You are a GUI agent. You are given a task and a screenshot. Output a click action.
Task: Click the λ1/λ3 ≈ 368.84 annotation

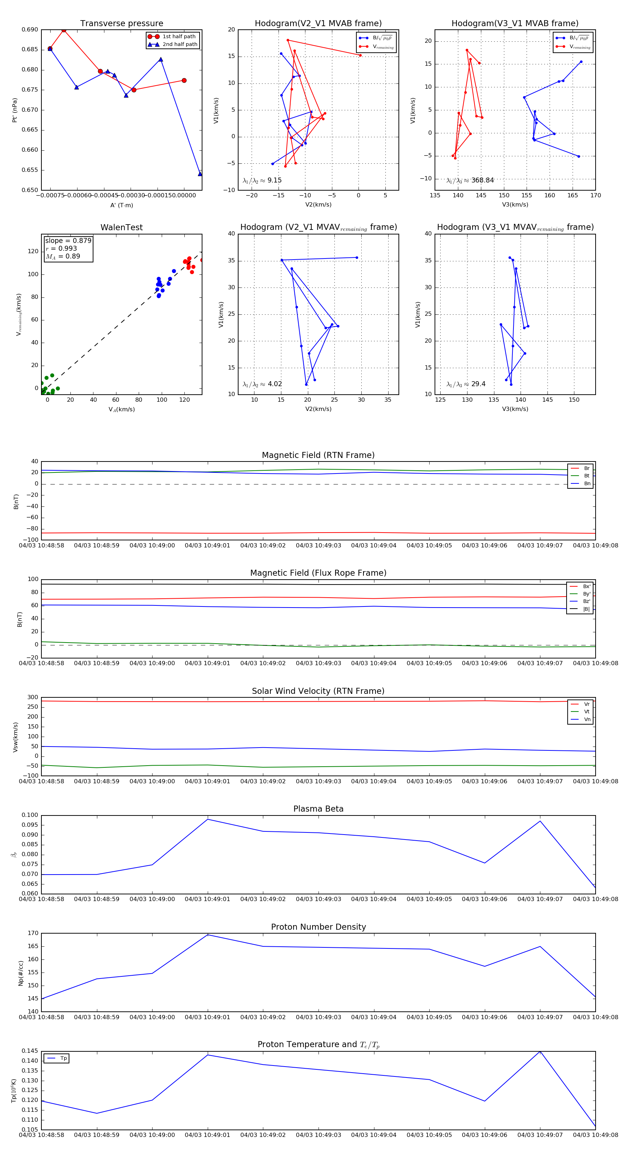tap(470, 180)
